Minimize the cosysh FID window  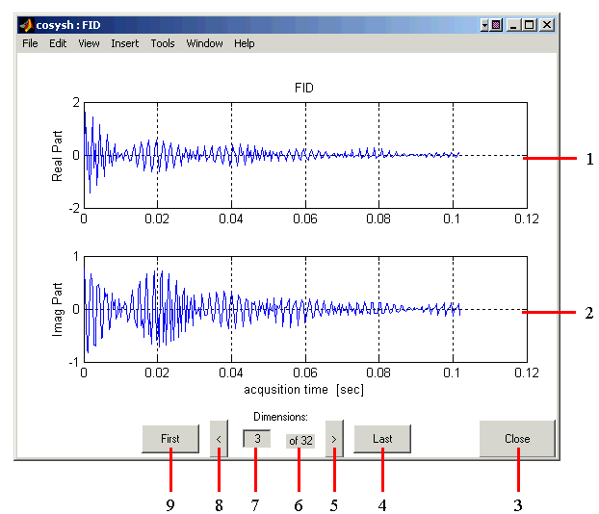pyautogui.click(x=513, y=25)
